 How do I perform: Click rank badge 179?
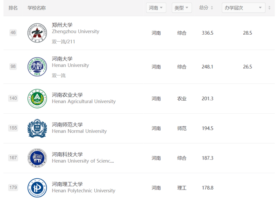point(13,187)
